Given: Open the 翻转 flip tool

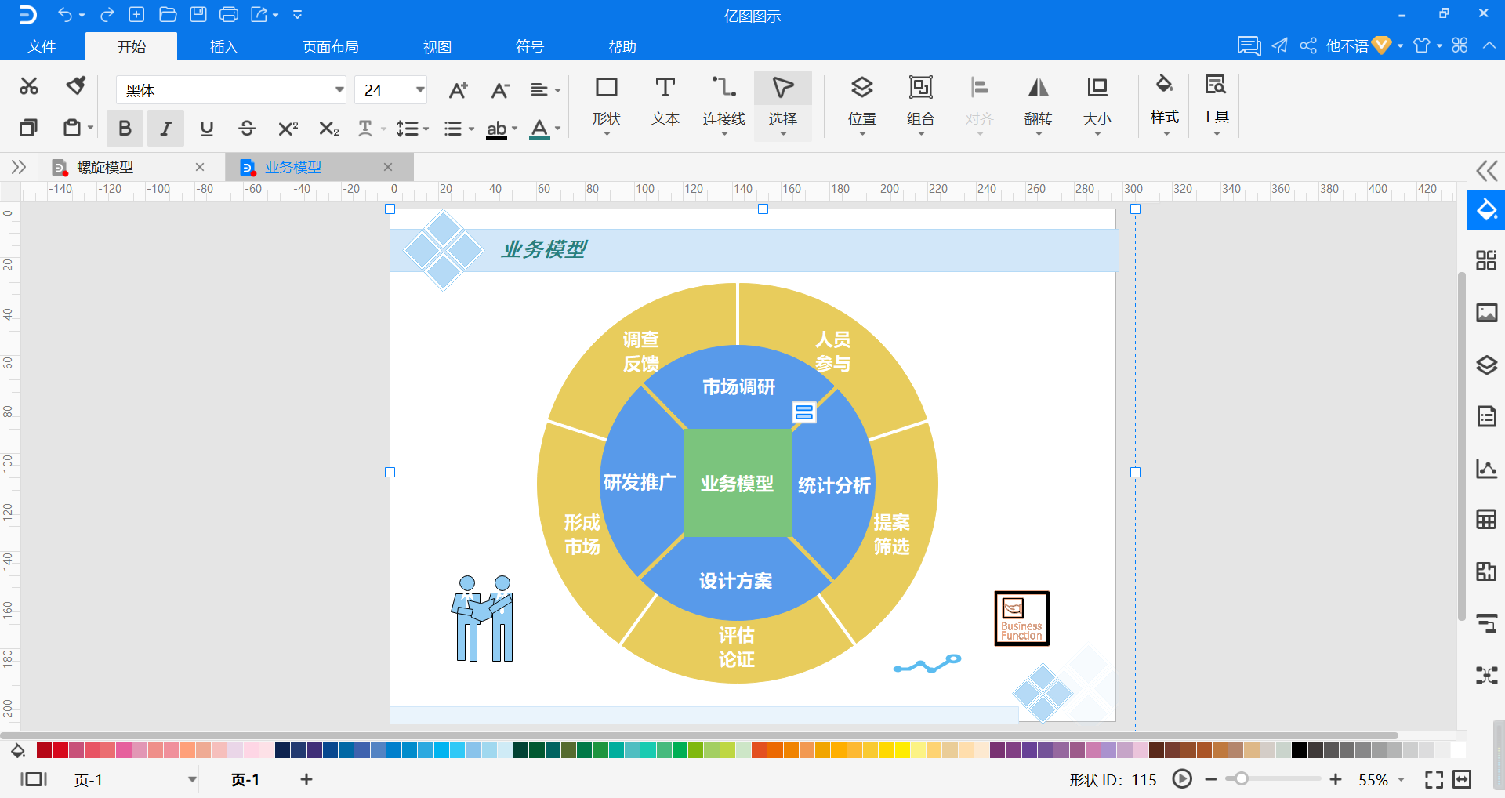Looking at the screenshot, I should pos(1039,104).
